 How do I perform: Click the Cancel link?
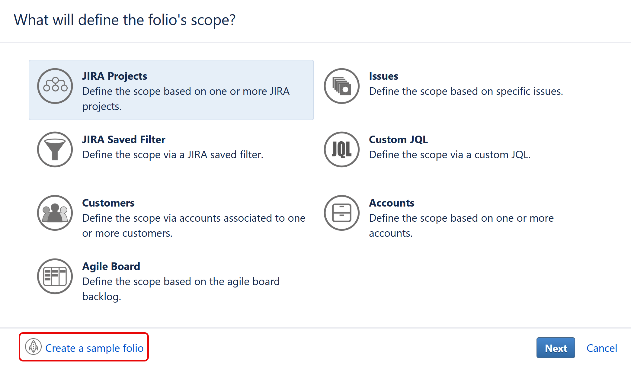pyautogui.click(x=602, y=348)
